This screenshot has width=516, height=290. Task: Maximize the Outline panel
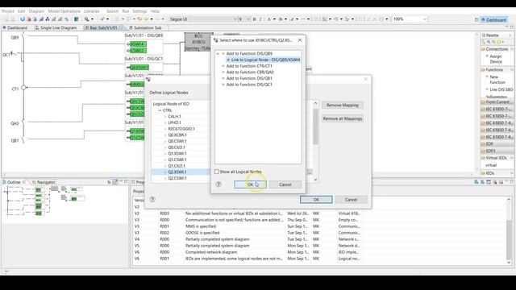[126, 182]
